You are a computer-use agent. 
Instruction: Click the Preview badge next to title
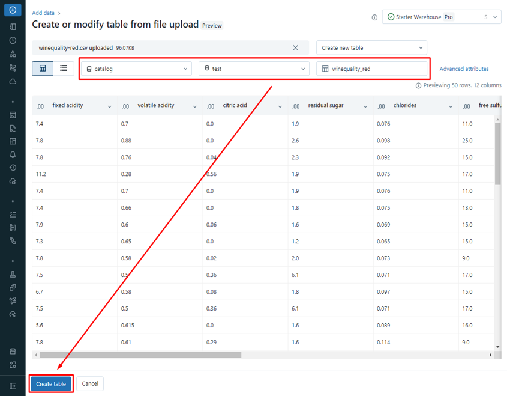point(212,26)
